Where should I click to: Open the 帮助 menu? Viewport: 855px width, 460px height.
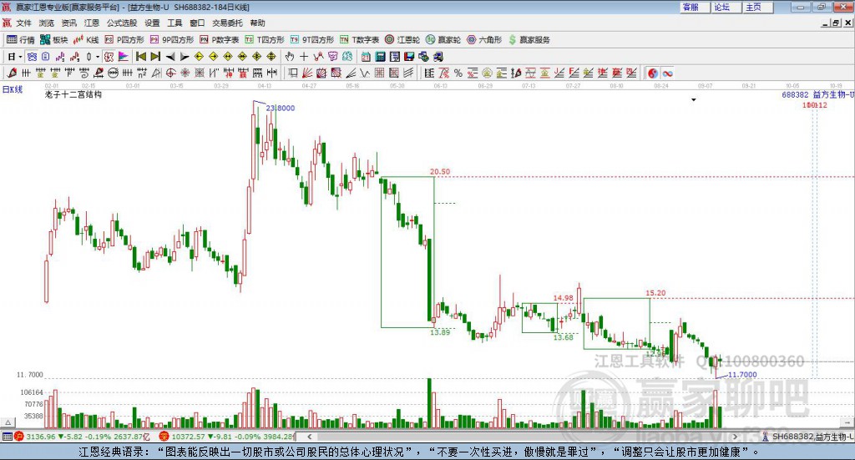[x=257, y=23]
